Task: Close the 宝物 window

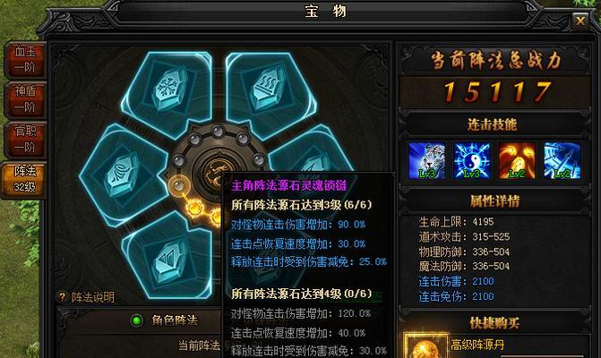Action: (x=580, y=21)
